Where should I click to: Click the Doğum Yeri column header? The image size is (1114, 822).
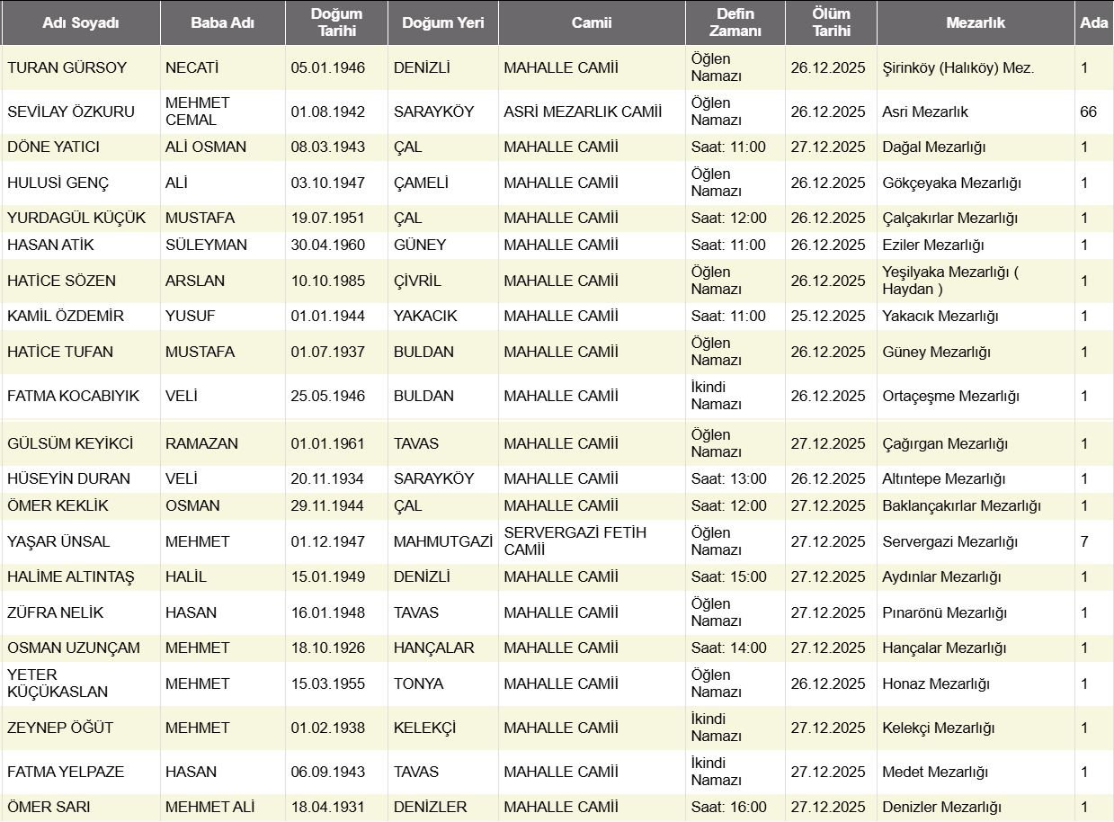coord(442,23)
